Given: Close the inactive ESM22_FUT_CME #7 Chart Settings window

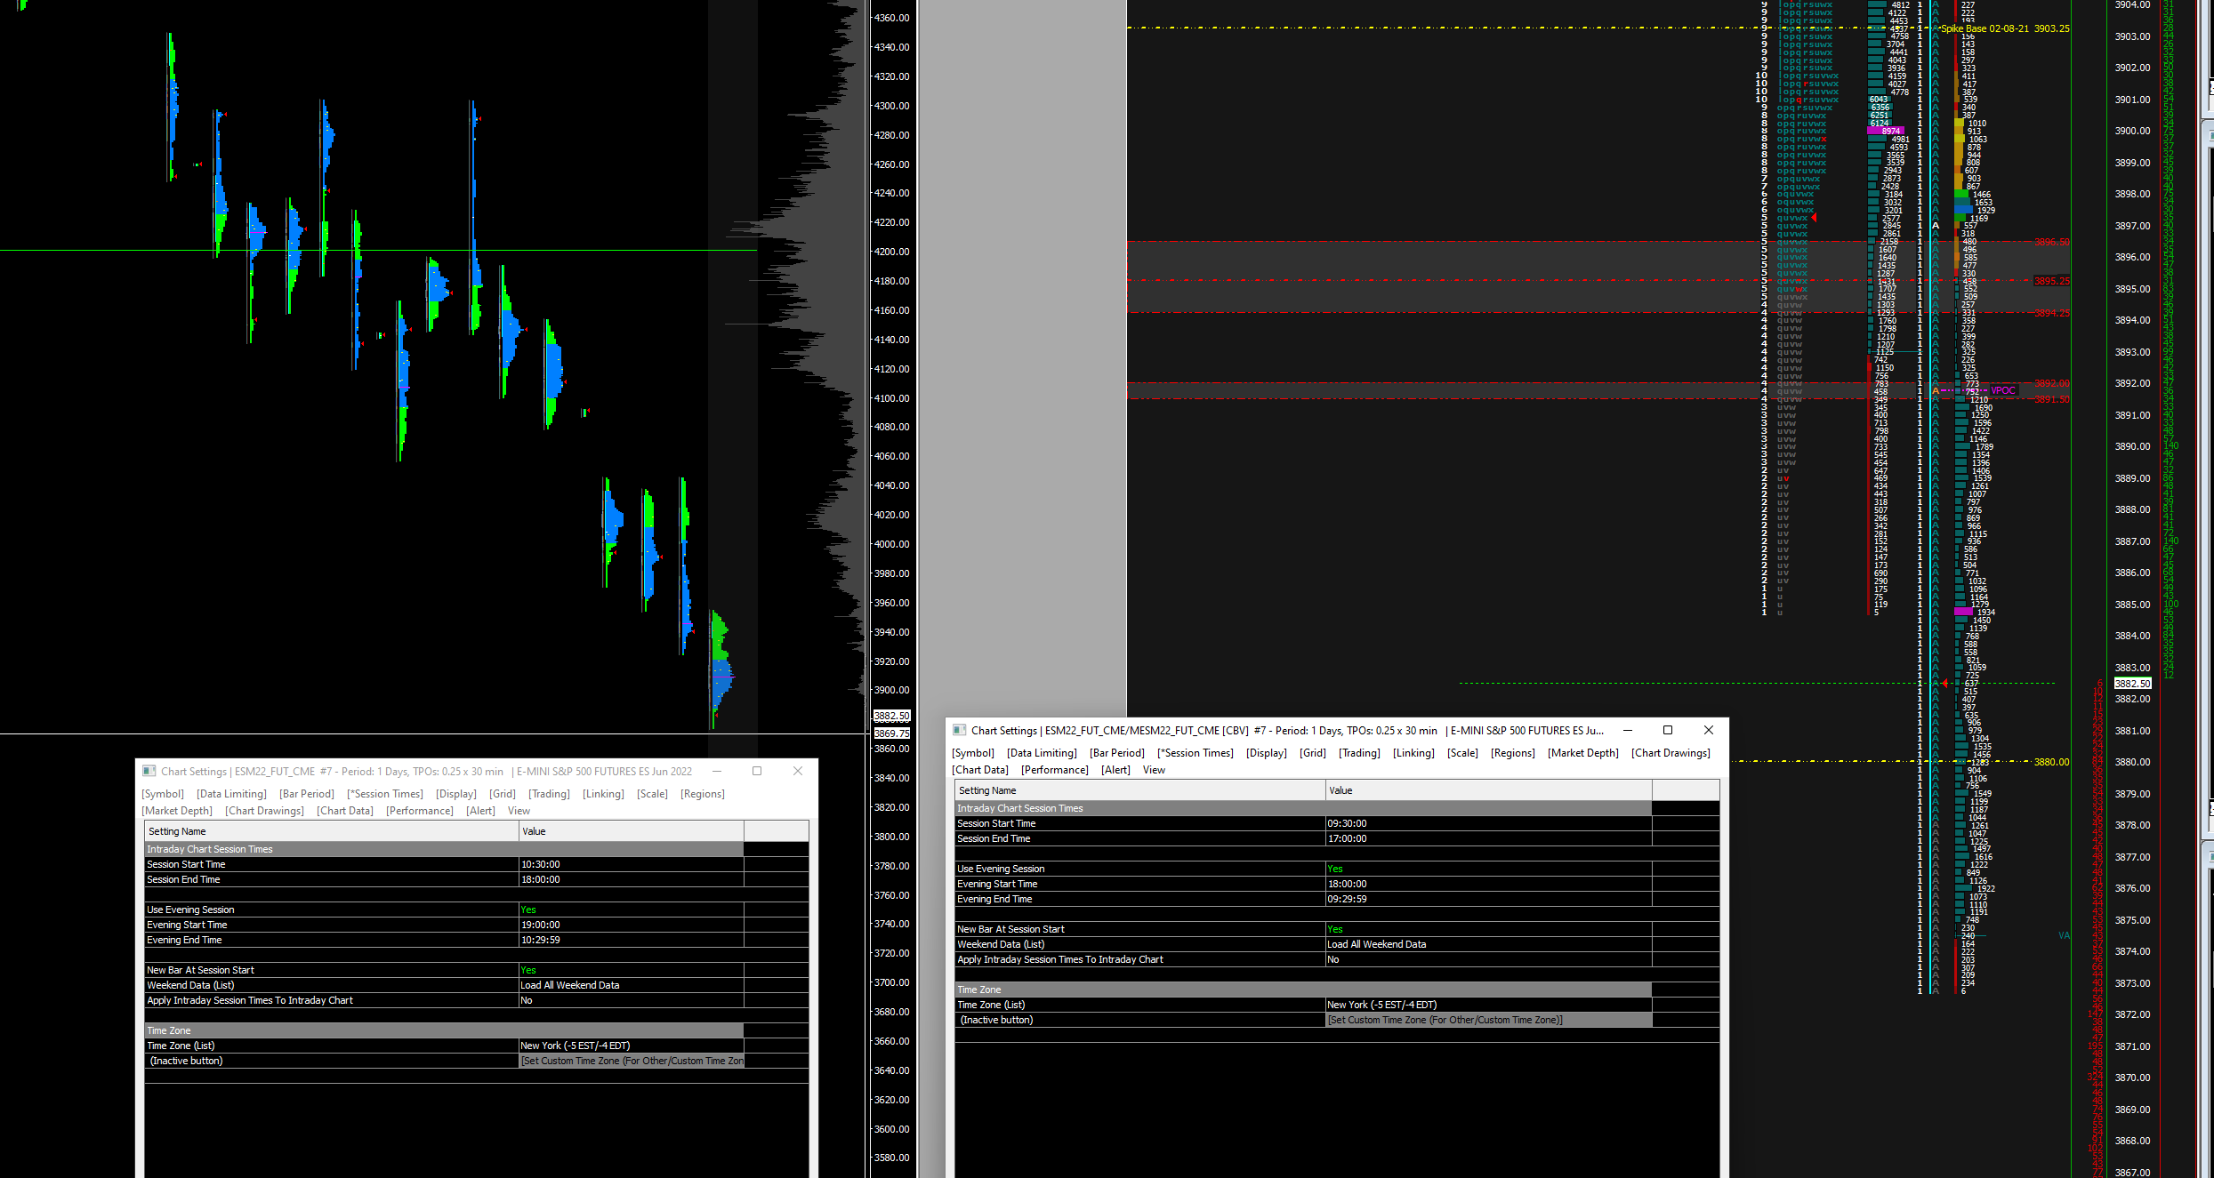Looking at the screenshot, I should point(798,771).
